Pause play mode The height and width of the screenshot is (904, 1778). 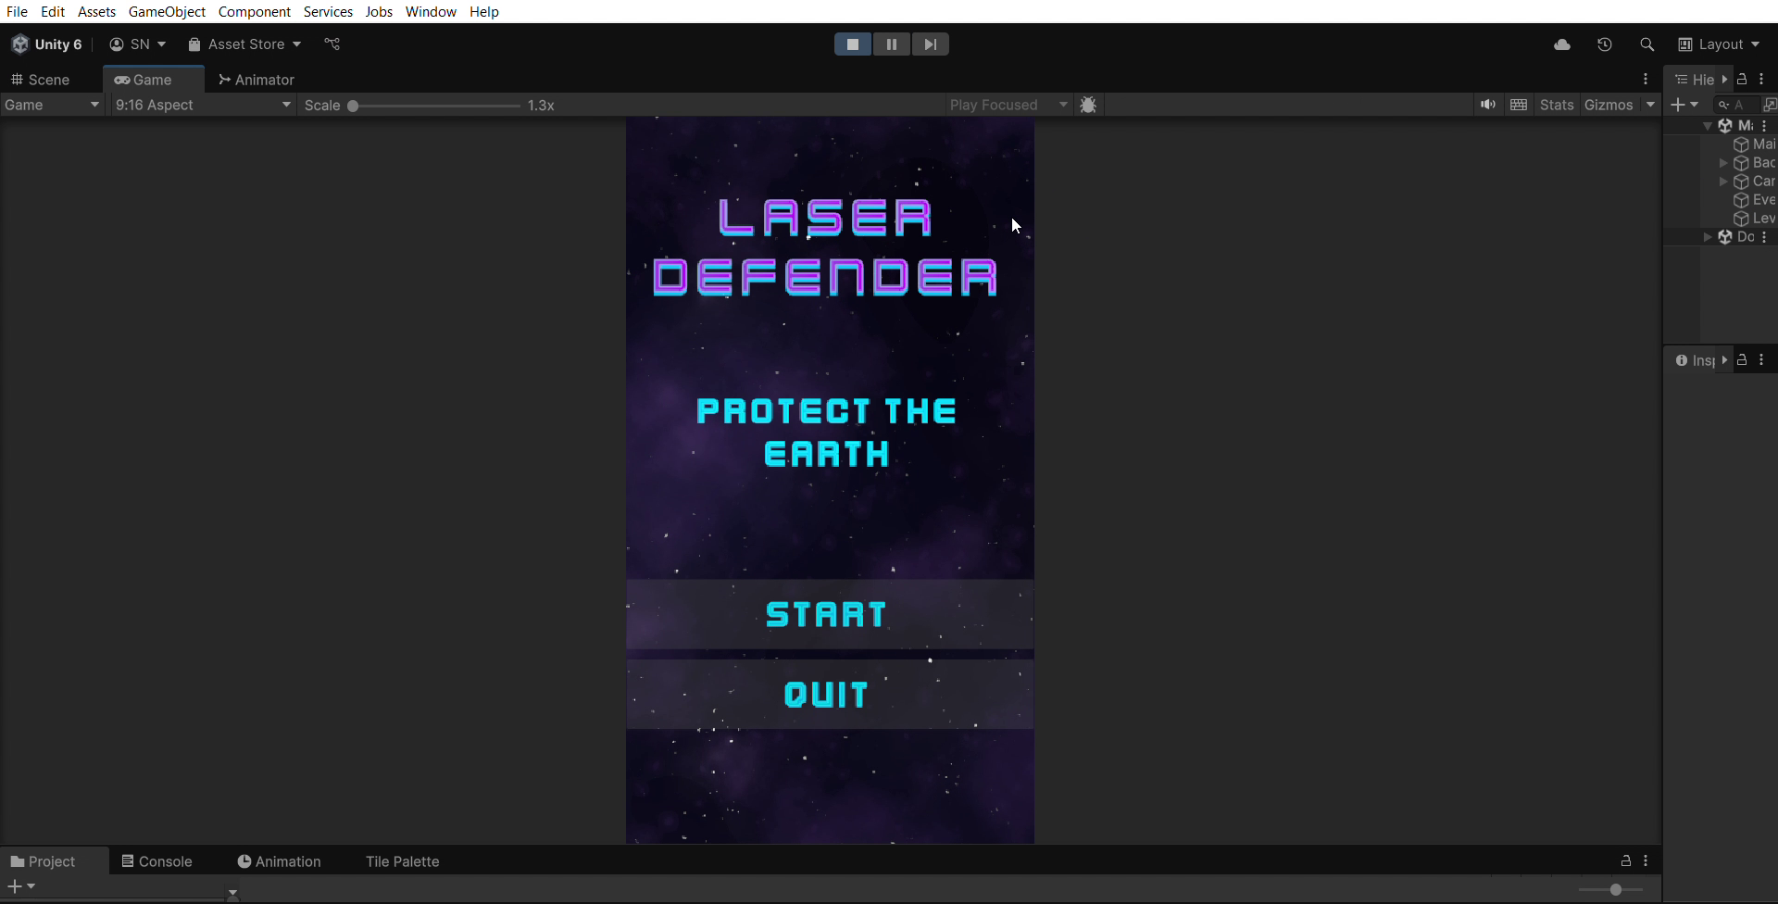891,44
